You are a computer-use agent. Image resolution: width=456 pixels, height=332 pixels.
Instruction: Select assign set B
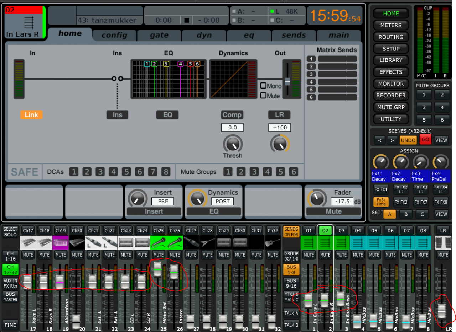pos(406,214)
